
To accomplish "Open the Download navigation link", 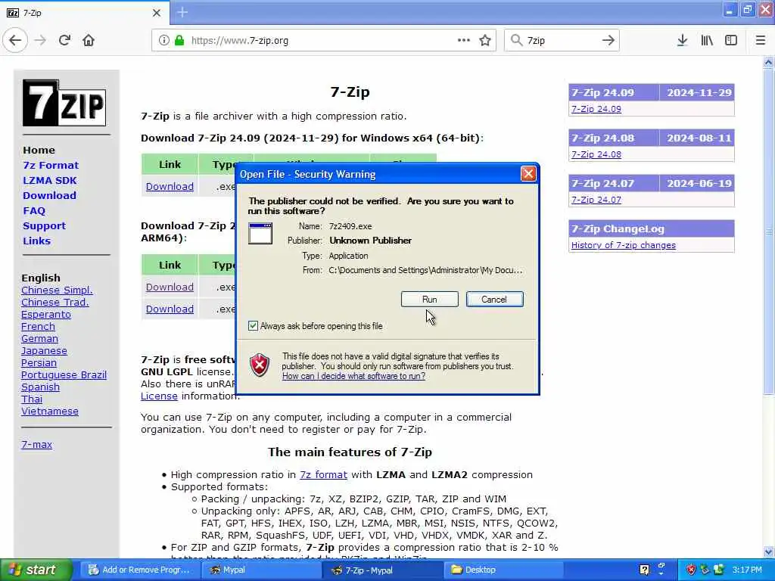I will [x=49, y=196].
